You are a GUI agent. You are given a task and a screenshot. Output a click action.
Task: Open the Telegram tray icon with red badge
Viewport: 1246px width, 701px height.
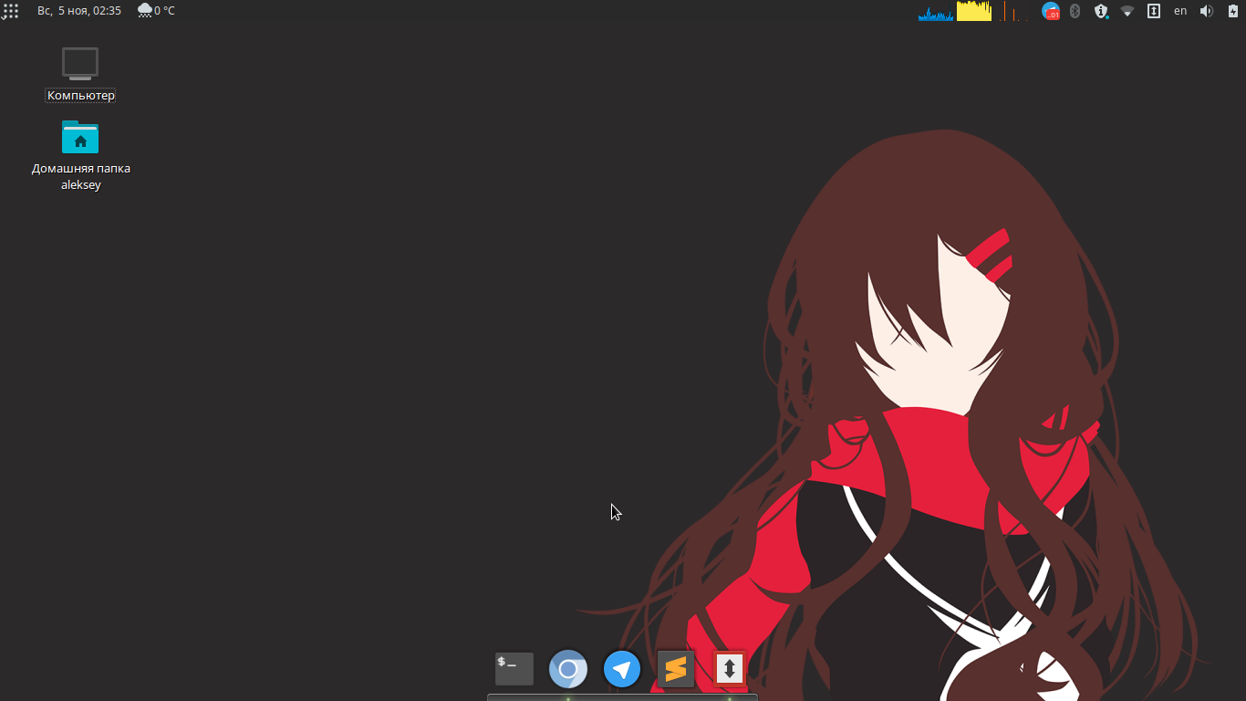(1051, 11)
